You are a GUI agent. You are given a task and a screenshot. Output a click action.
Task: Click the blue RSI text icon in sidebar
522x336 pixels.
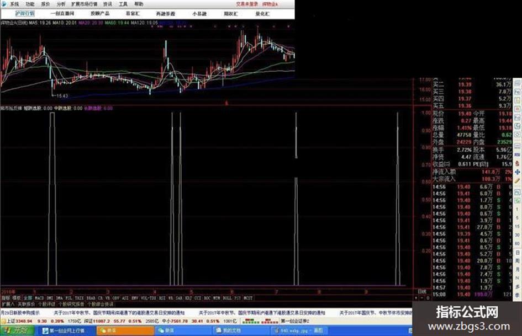(x=517, y=154)
